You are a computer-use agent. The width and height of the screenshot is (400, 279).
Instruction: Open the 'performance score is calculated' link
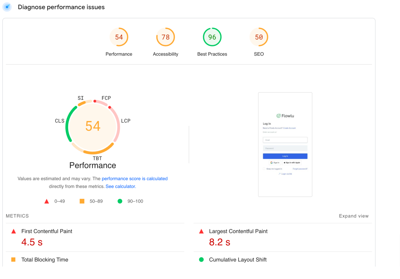135,179
